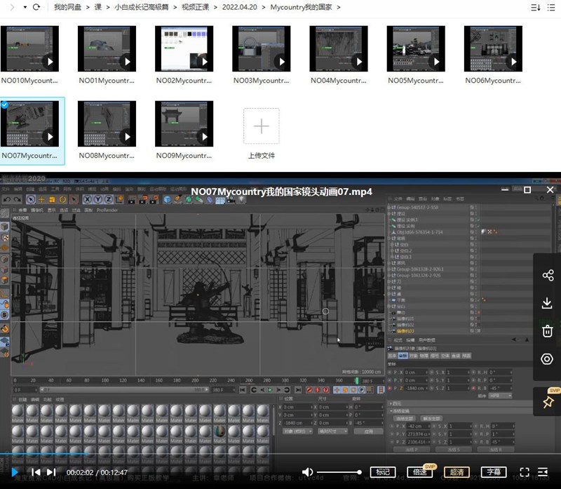Navigate to the 课 breadcrumb folder
561x489 pixels.
(x=98, y=7)
